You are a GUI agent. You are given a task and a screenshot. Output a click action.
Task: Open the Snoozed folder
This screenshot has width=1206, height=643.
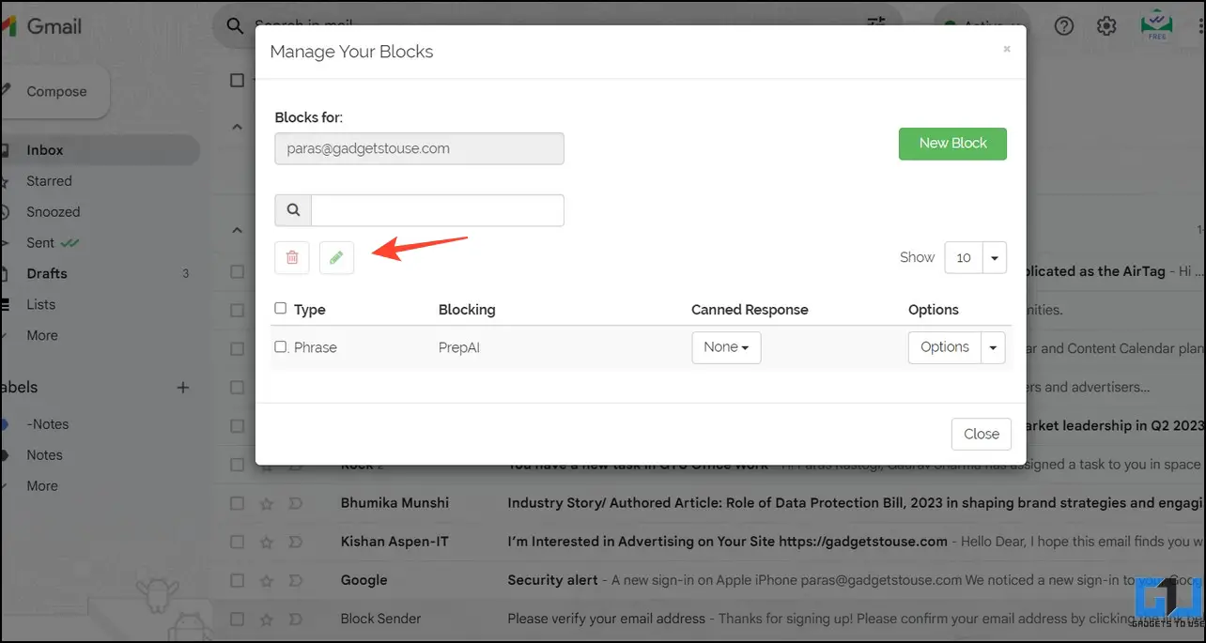[54, 212]
